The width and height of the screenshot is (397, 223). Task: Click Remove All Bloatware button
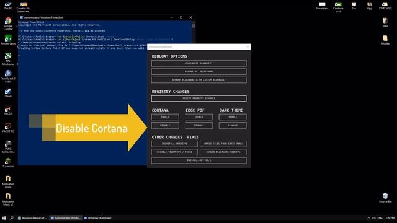(198, 72)
